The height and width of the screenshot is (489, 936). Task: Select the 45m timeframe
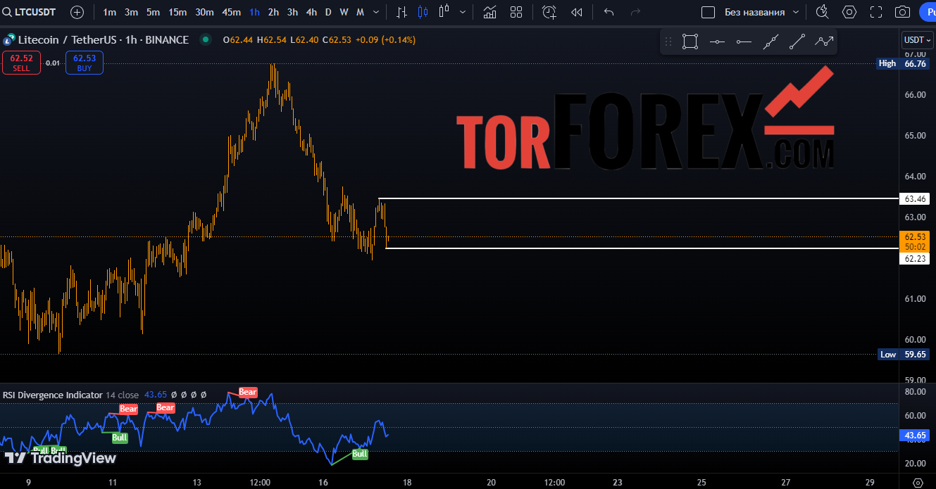pos(231,12)
